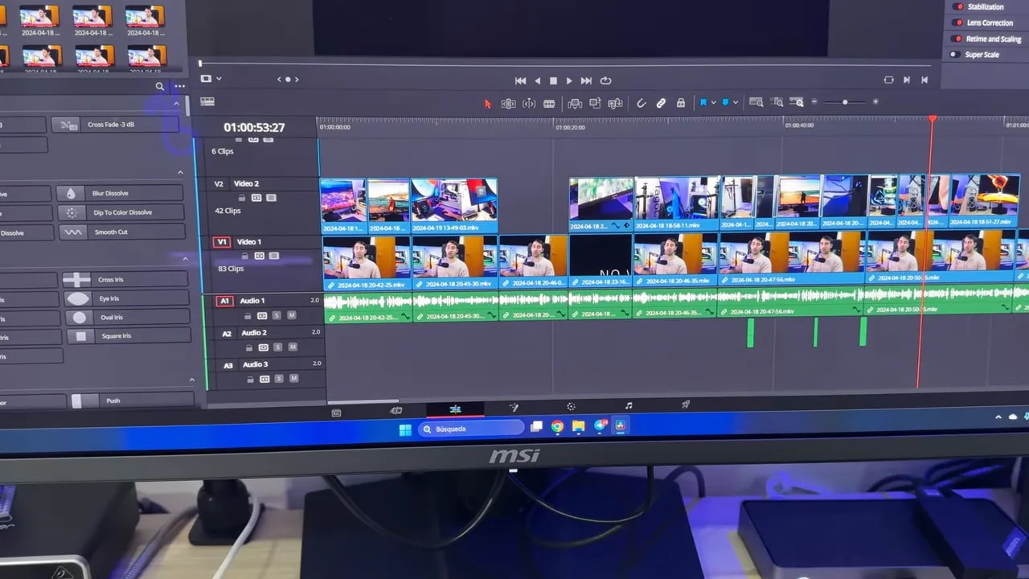Select the Square Iris transition
1029x579 pixels.
coord(128,336)
